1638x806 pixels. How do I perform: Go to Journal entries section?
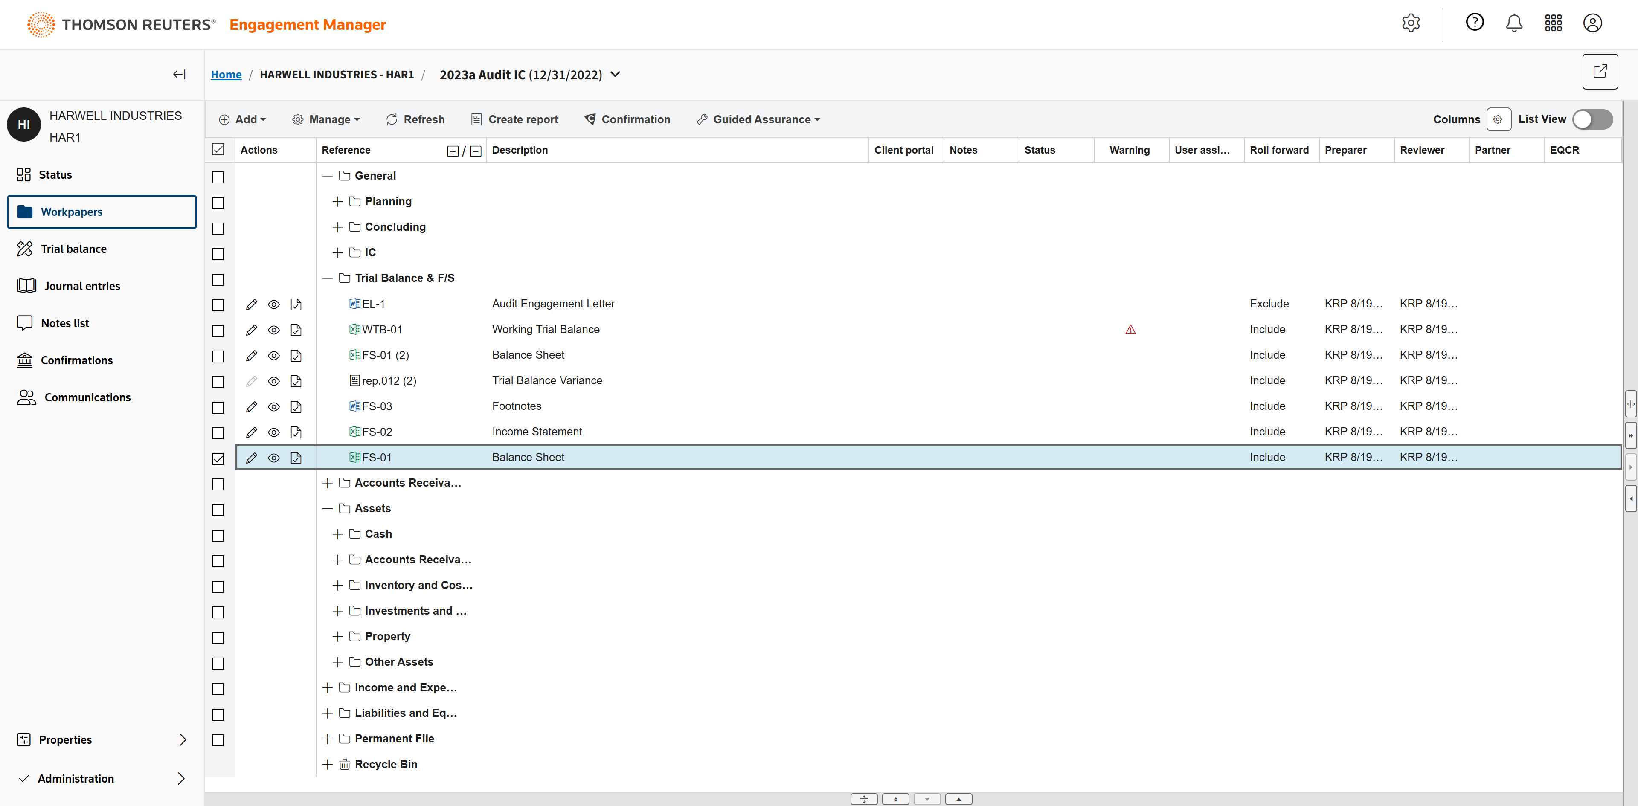pyautogui.click(x=82, y=286)
